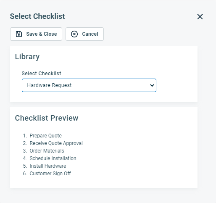The width and height of the screenshot is (216, 203).
Task: Click the number 1 list marker
Action: pos(25,136)
